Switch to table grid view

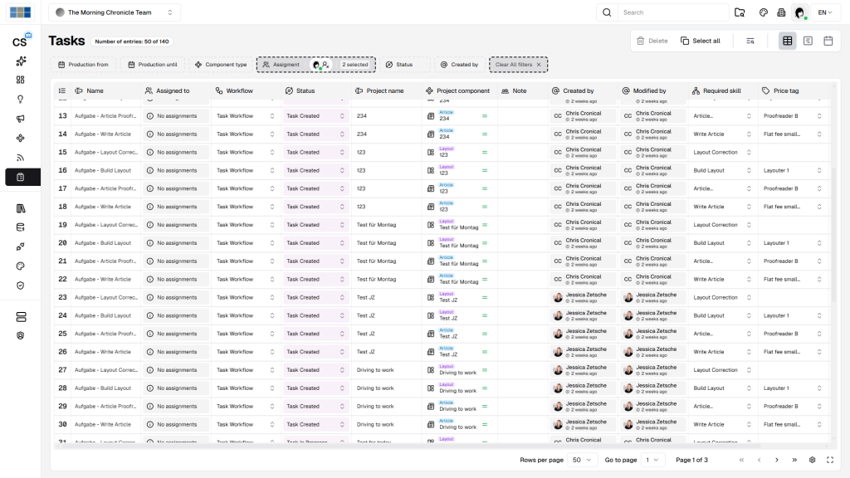tap(787, 41)
